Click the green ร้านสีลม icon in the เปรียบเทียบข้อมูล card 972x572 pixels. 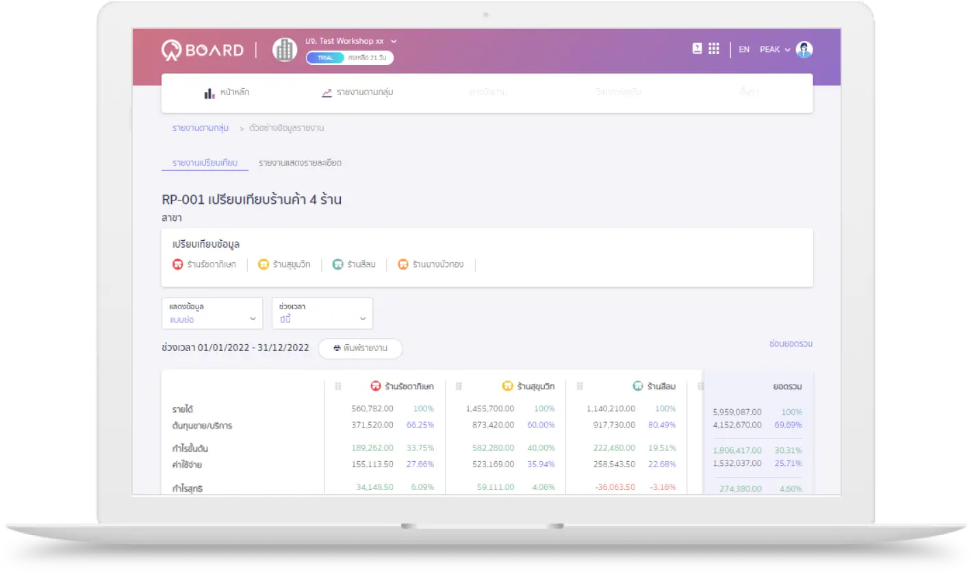coord(337,264)
